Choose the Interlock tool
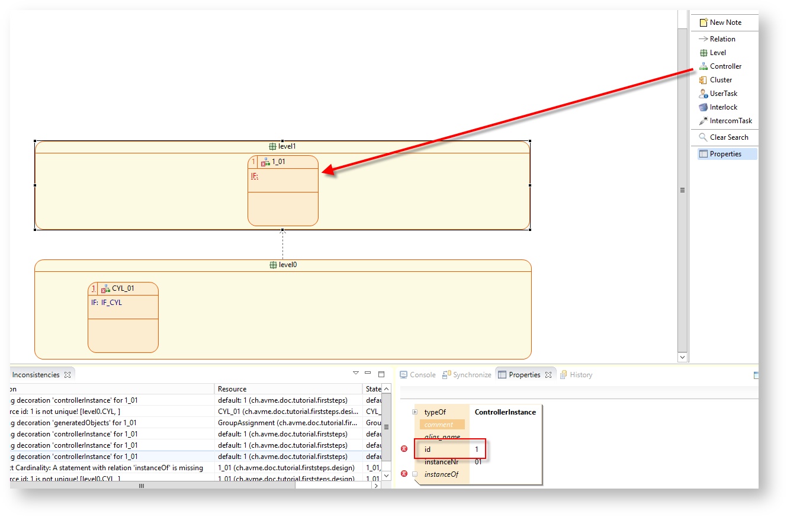787x517 pixels. point(723,107)
